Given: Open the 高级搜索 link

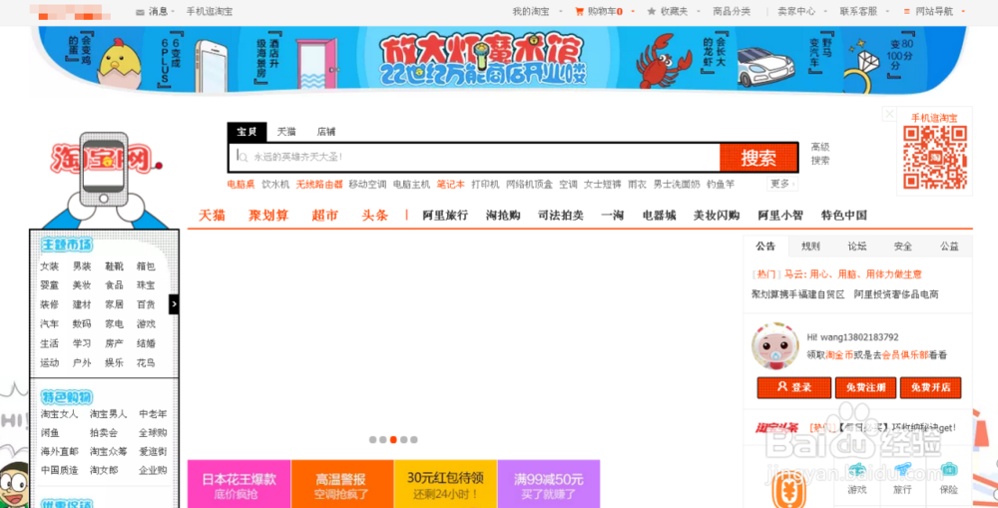Looking at the screenshot, I should pos(820,154).
